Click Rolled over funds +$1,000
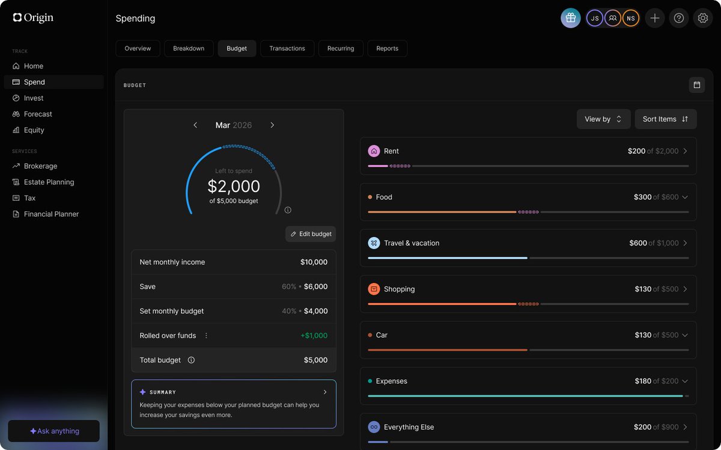 pyautogui.click(x=314, y=335)
